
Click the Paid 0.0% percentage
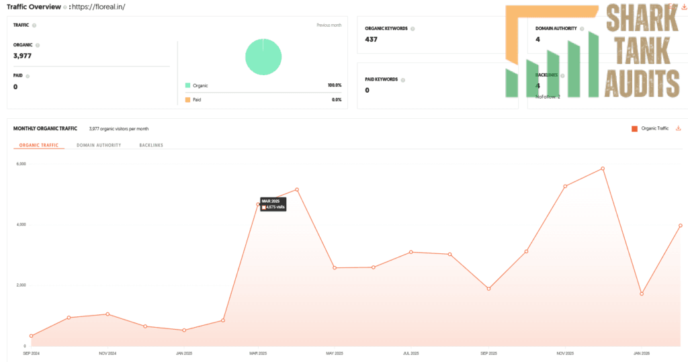(x=337, y=100)
